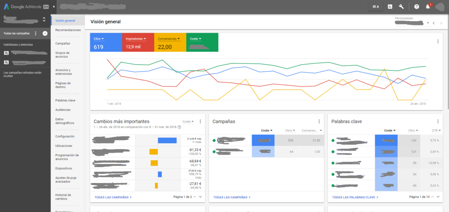Select second search campaign icon in sidebar
This screenshot has width=449, height=212.
coord(6,62)
